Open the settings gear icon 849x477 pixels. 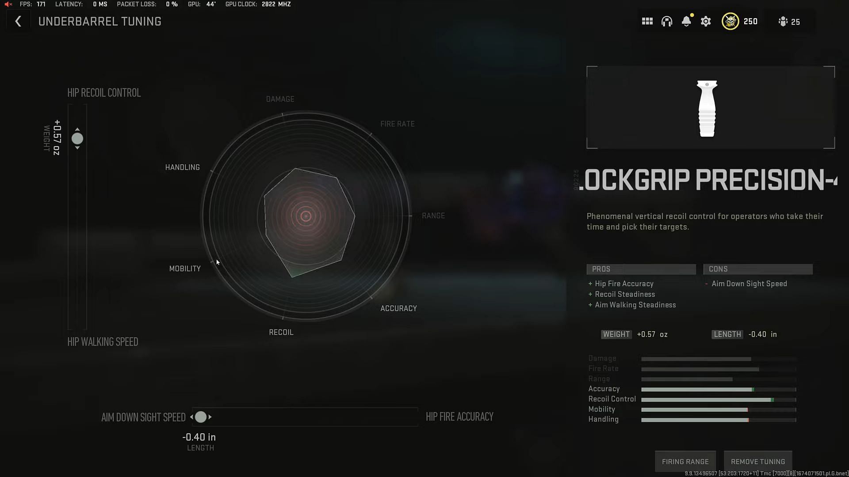[x=706, y=22]
